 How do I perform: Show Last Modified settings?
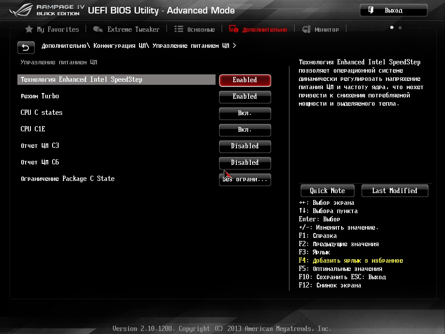pos(395,190)
